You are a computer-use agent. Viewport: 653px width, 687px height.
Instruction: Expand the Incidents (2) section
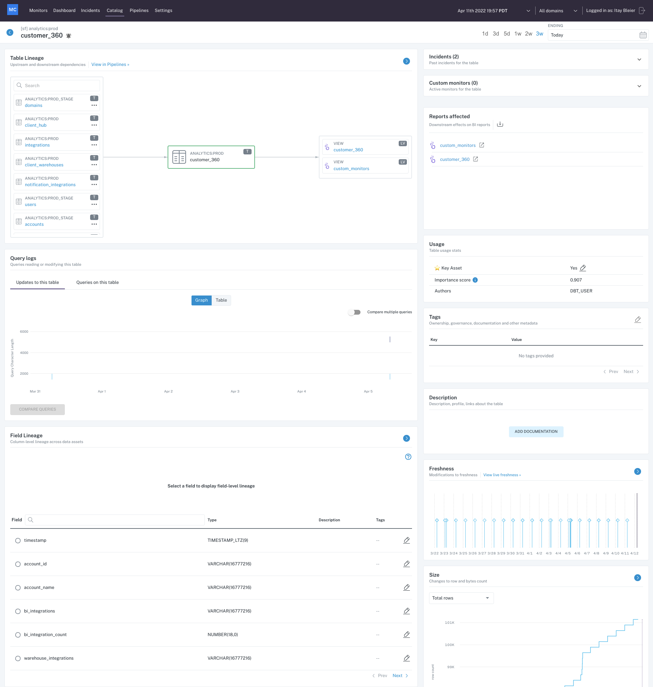click(639, 59)
